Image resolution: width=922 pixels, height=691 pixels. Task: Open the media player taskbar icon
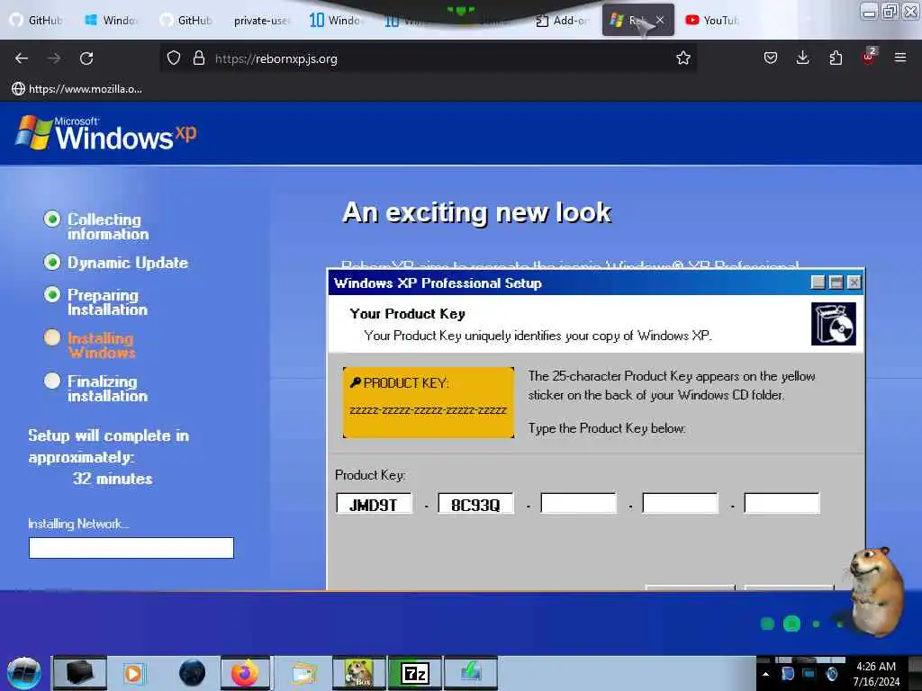pyautogui.click(x=134, y=673)
